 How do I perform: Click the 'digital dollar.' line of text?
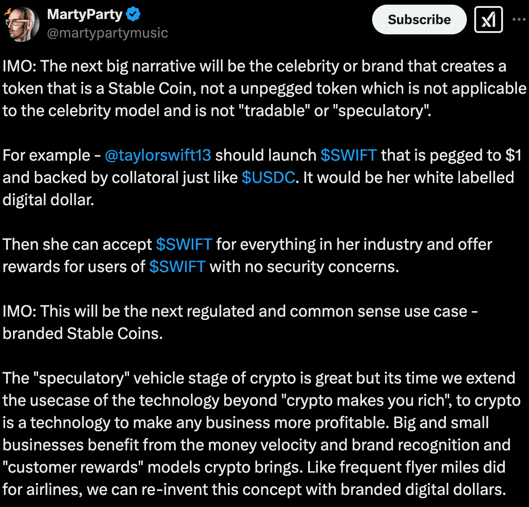coord(48,200)
